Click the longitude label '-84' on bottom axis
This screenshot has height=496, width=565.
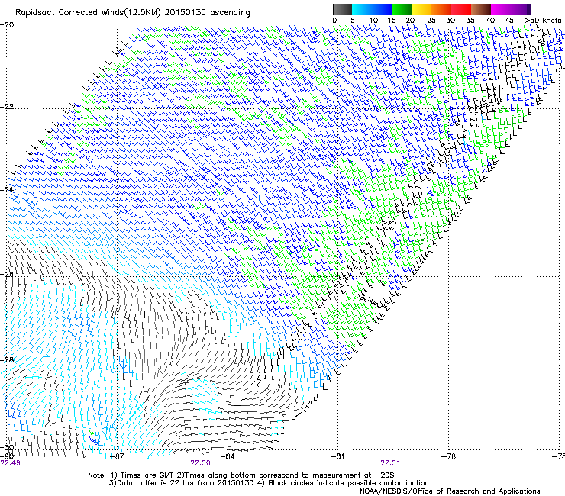(227, 456)
